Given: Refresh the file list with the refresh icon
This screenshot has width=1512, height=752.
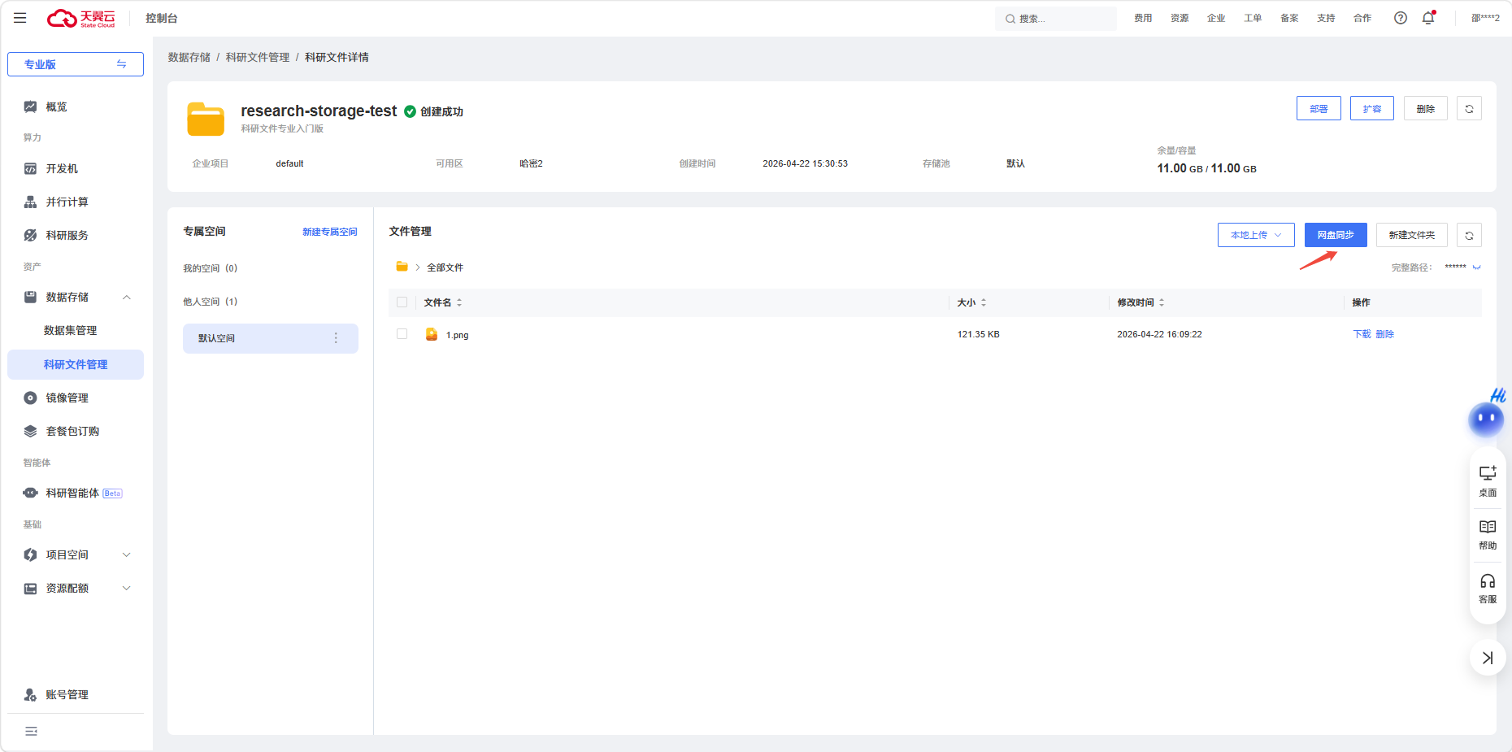Looking at the screenshot, I should 1469,235.
